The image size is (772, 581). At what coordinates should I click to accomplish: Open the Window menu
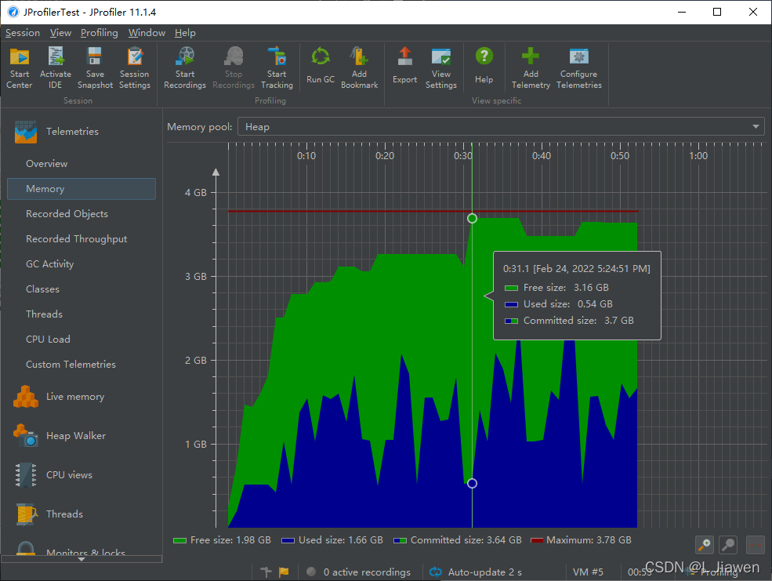pyautogui.click(x=147, y=33)
